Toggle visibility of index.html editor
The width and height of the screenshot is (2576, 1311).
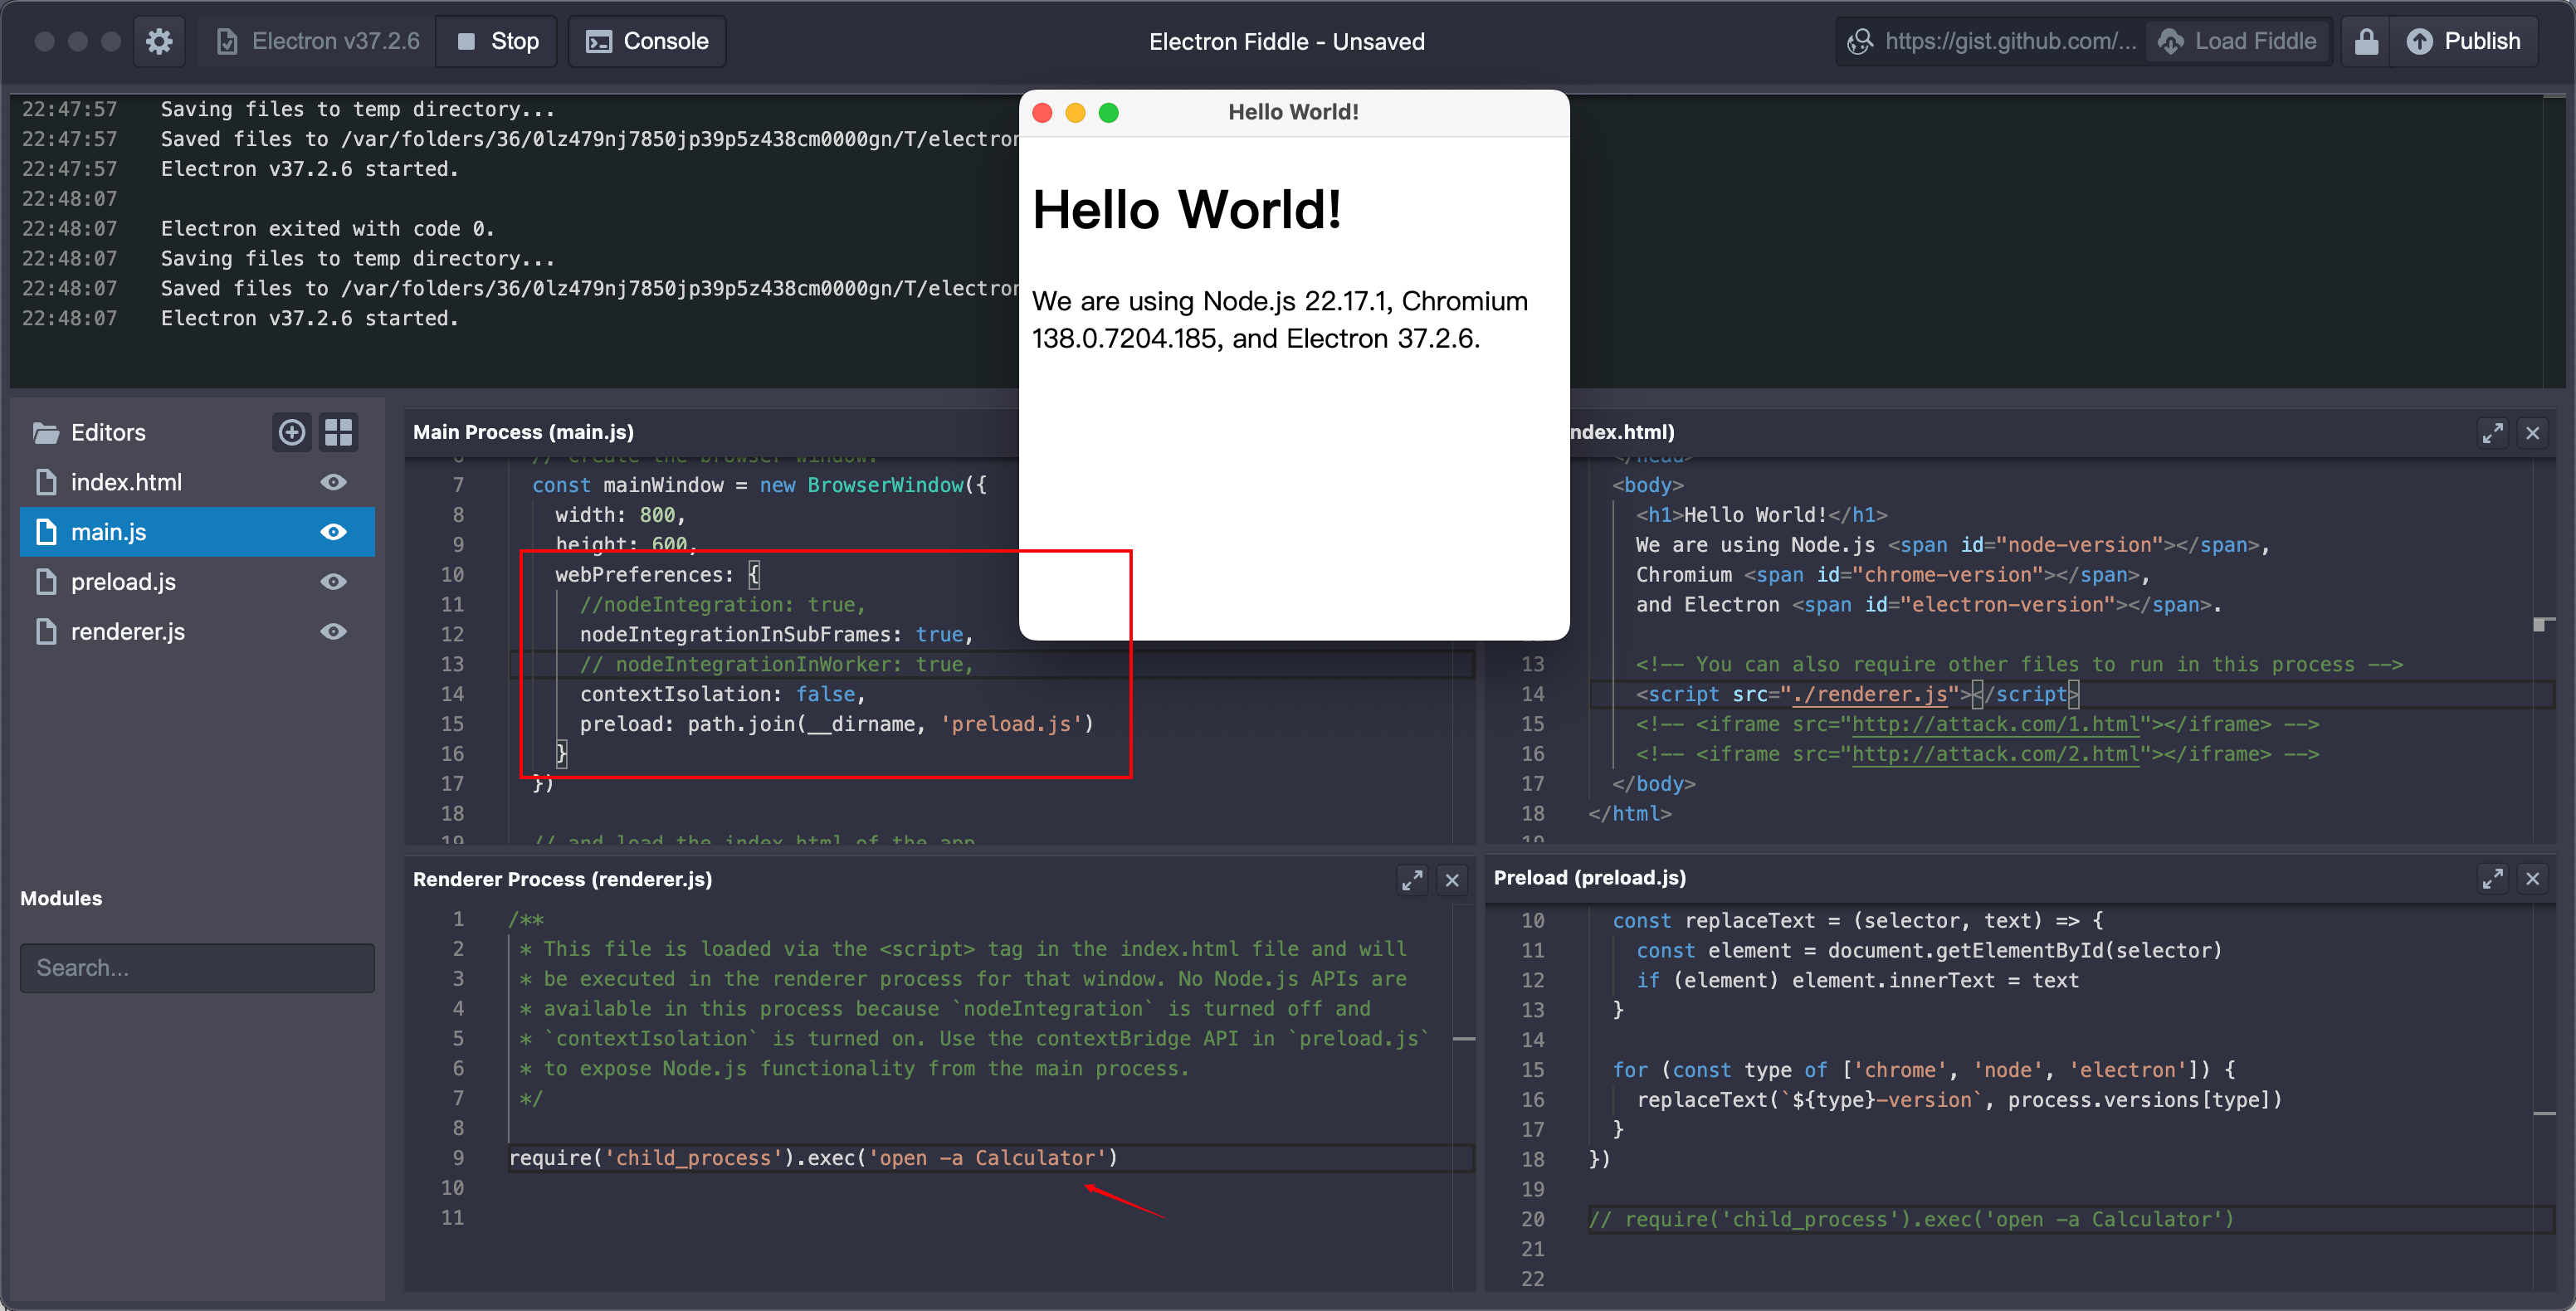333,482
